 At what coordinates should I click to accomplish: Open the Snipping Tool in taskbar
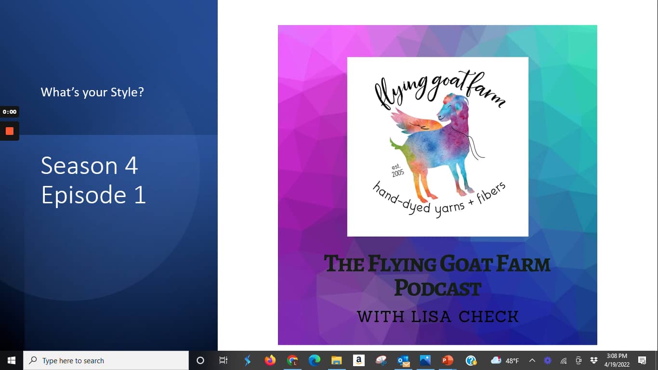pyautogui.click(x=381, y=360)
